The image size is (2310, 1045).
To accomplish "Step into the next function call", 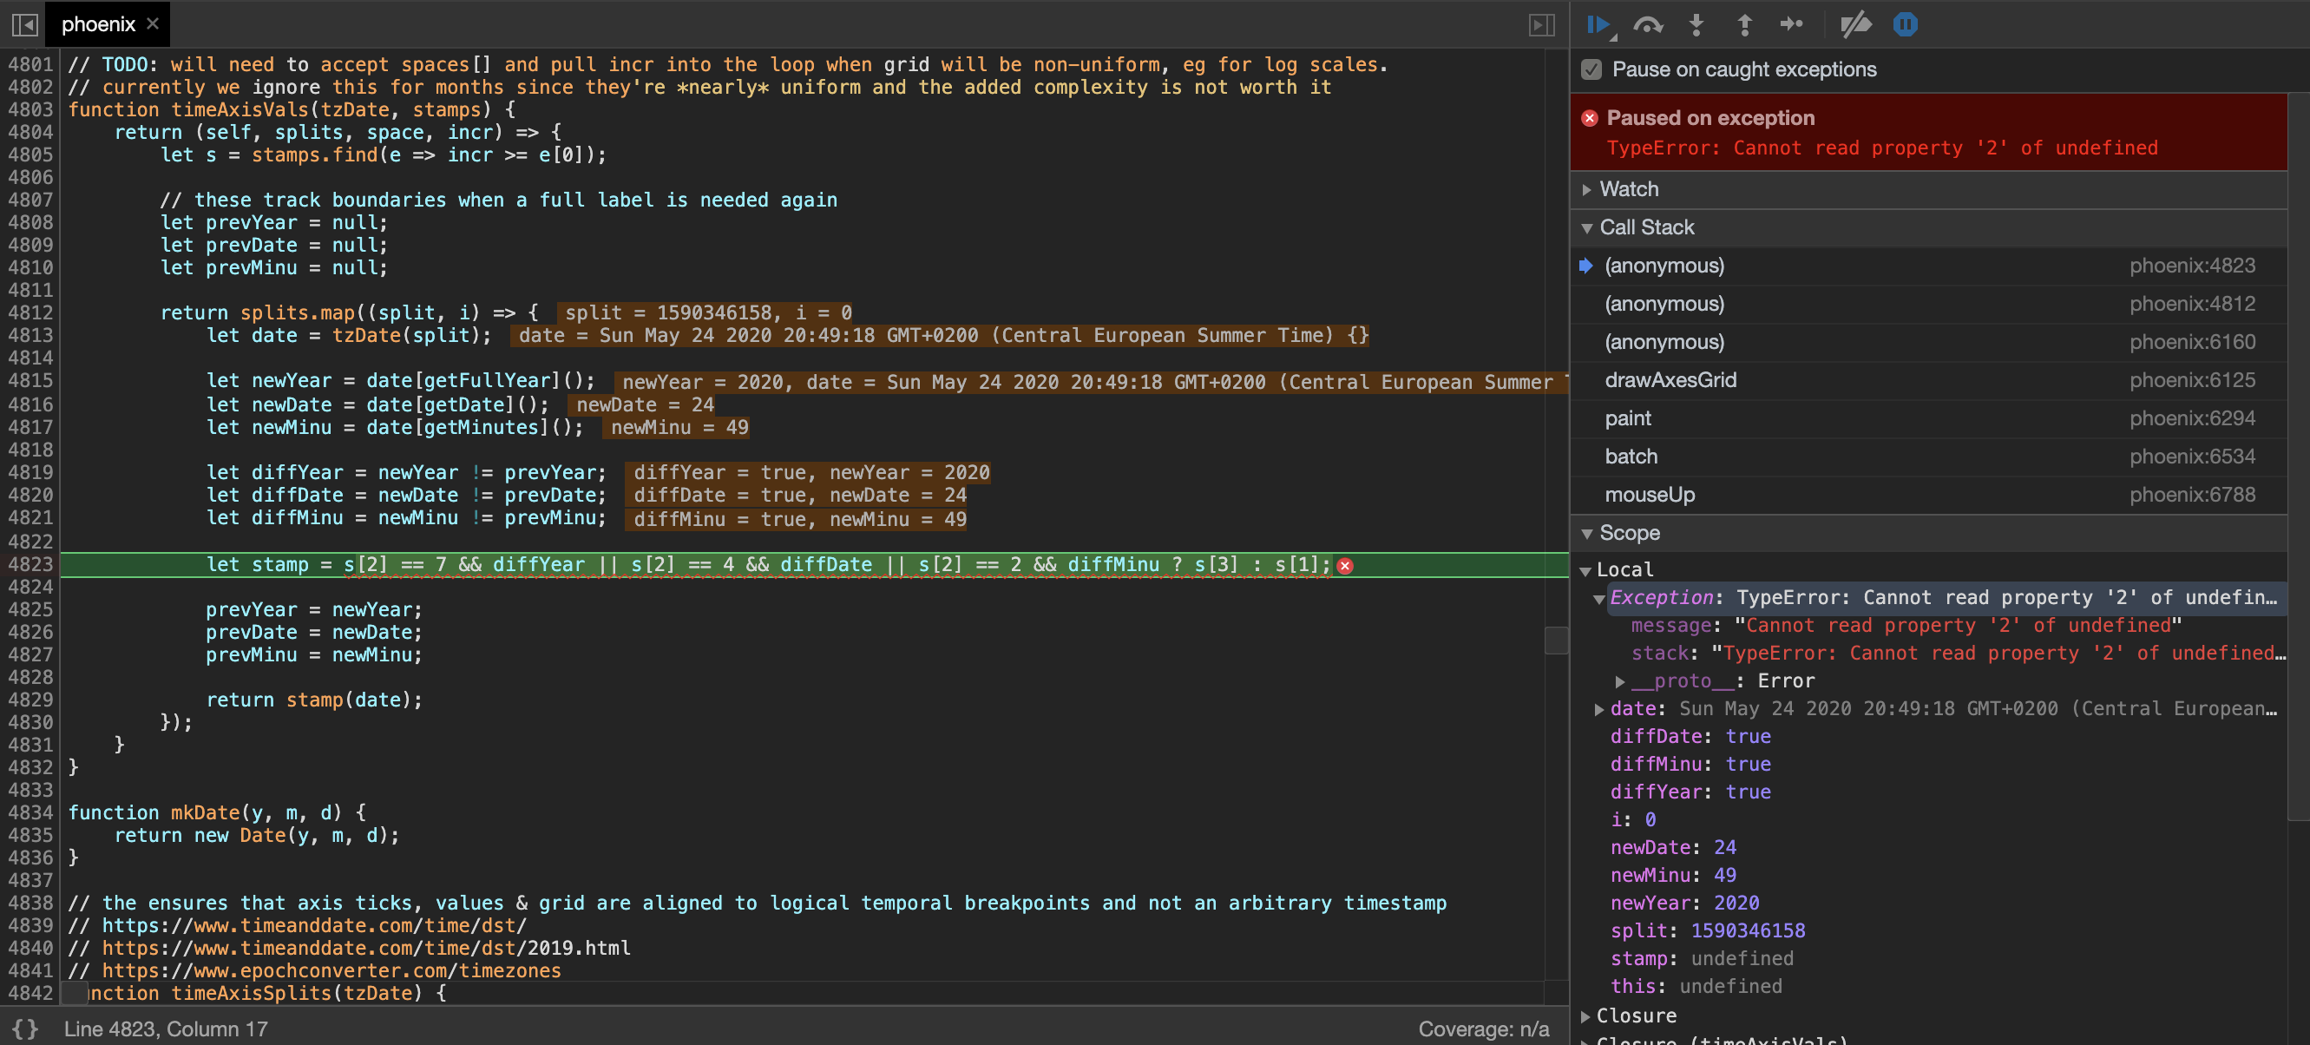I will click(1696, 24).
